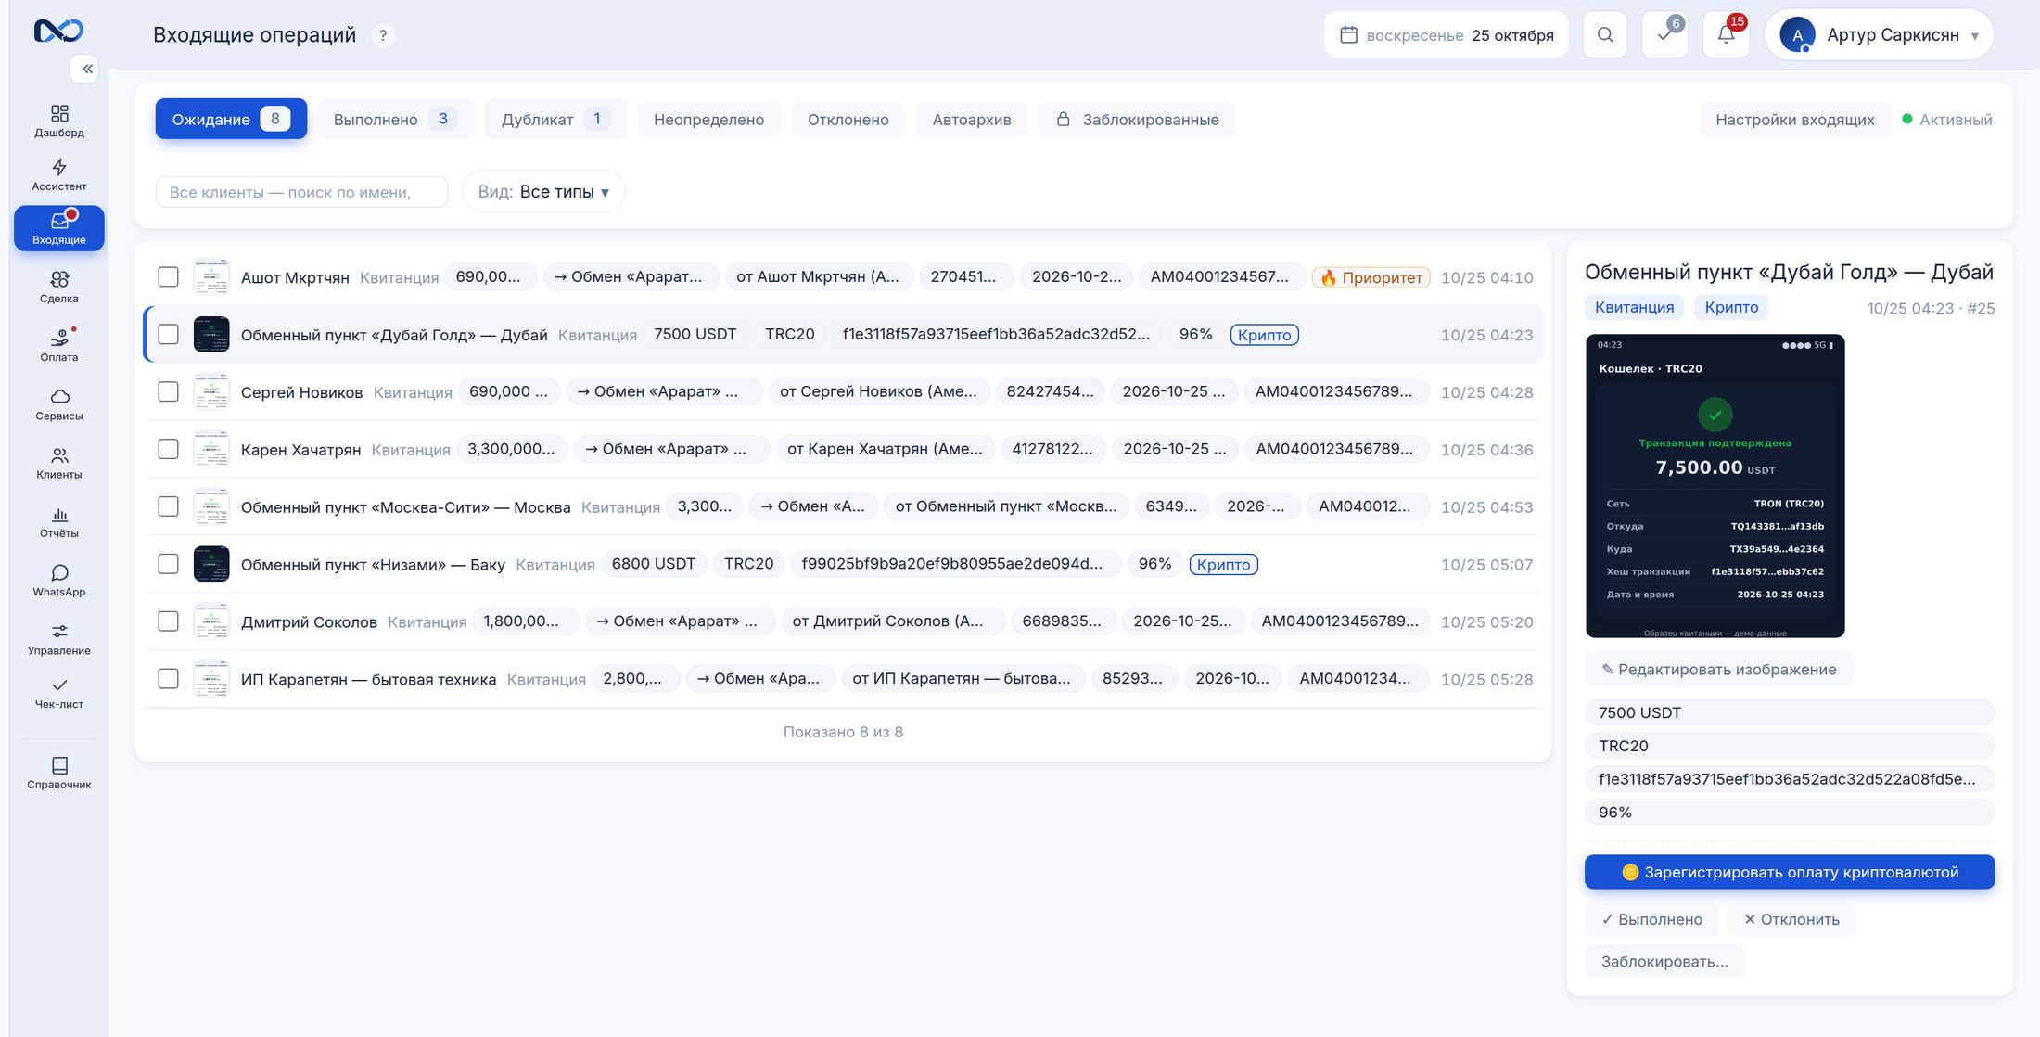Open the Артур Саркисян user menu
The image size is (2040, 1037).
click(1880, 35)
